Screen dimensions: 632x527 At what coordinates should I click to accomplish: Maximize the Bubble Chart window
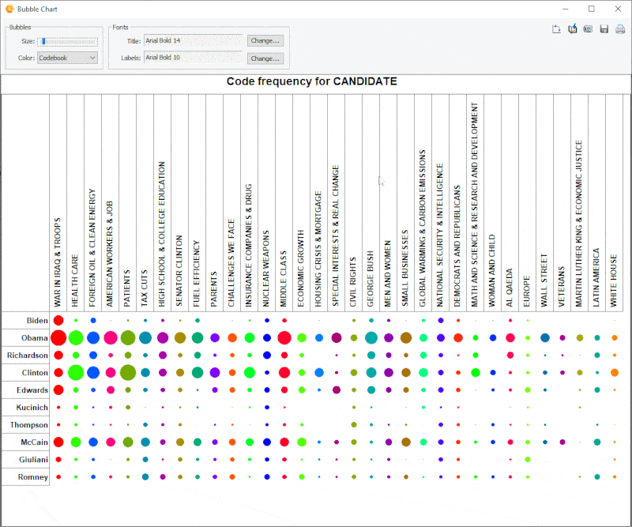click(591, 9)
